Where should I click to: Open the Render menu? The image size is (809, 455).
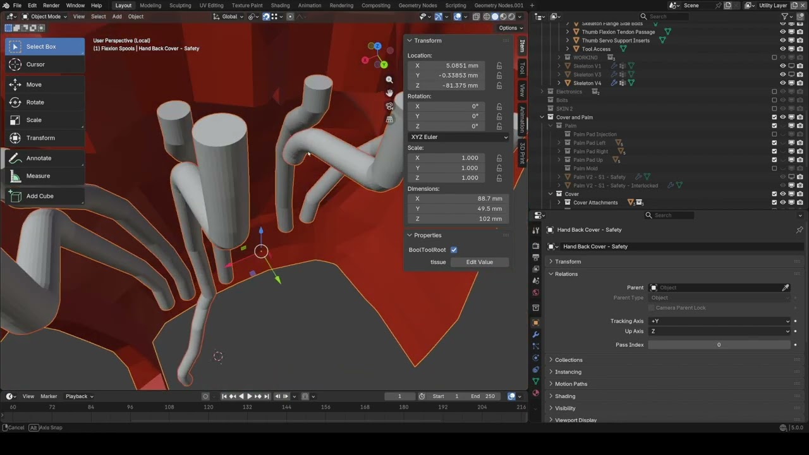pos(51,6)
